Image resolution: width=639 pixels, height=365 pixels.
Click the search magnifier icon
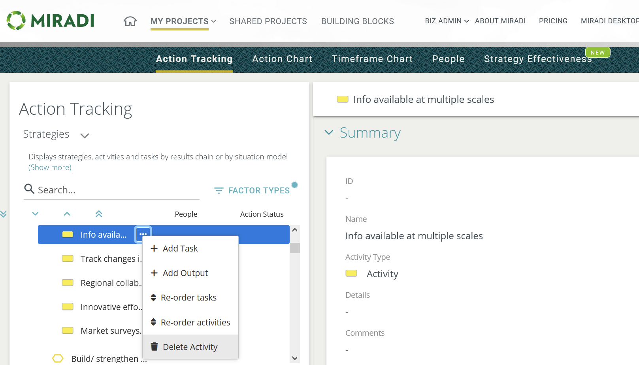click(x=29, y=189)
